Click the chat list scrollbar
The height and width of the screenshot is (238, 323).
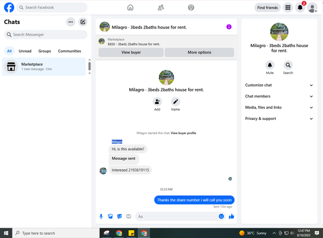pos(89,66)
